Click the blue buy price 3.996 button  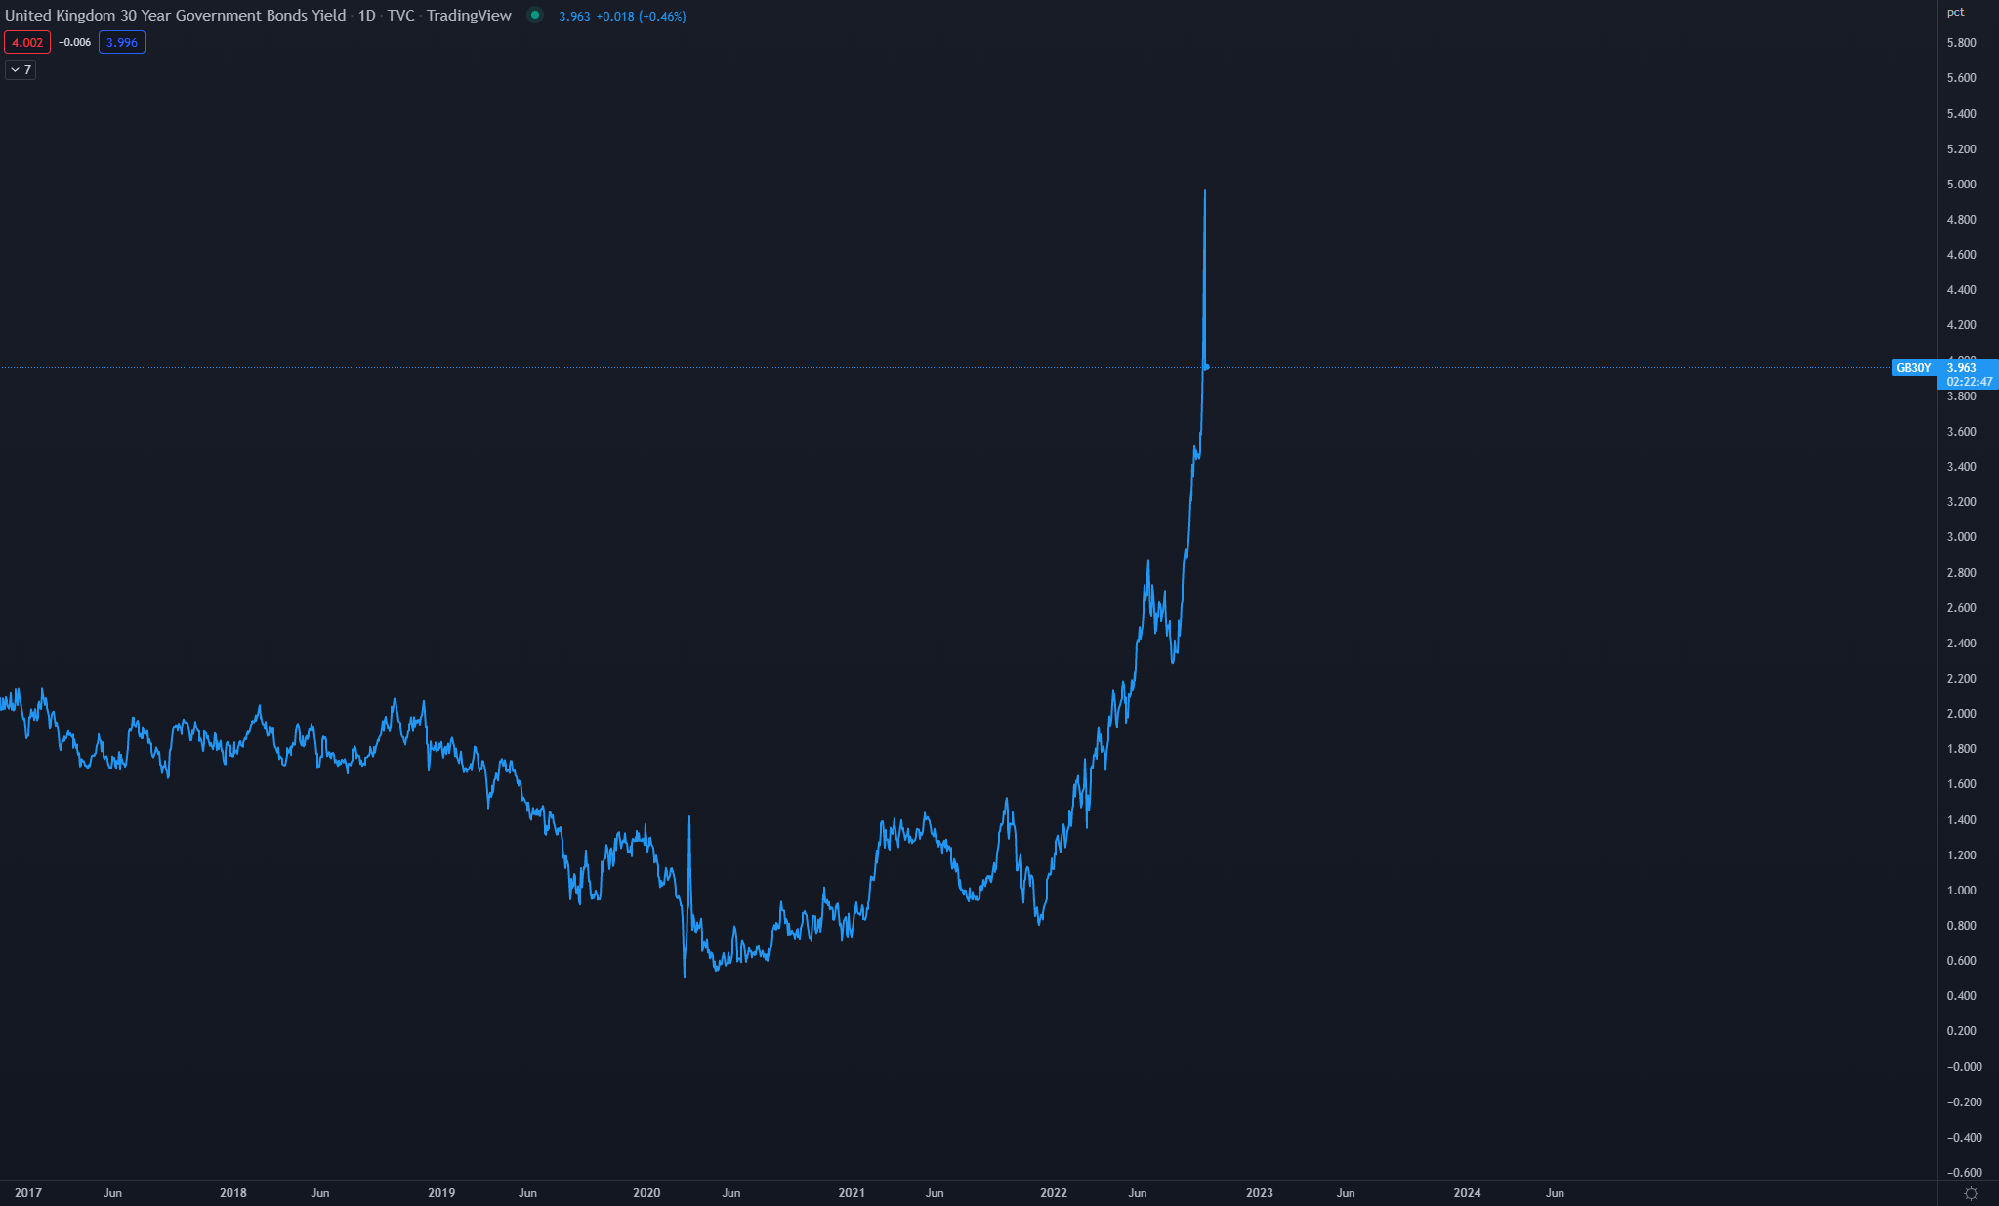point(122,42)
